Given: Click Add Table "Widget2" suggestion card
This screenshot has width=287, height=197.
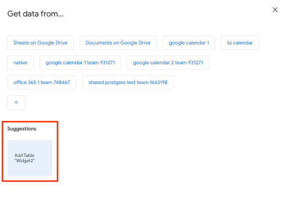Looking at the screenshot, I should pos(29,158).
